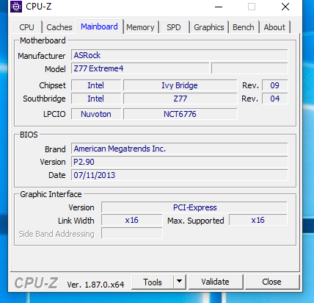The width and height of the screenshot is (314, 303).
Task: Click the Validate button
Action: pyautogui.click(x=216, y=282)
